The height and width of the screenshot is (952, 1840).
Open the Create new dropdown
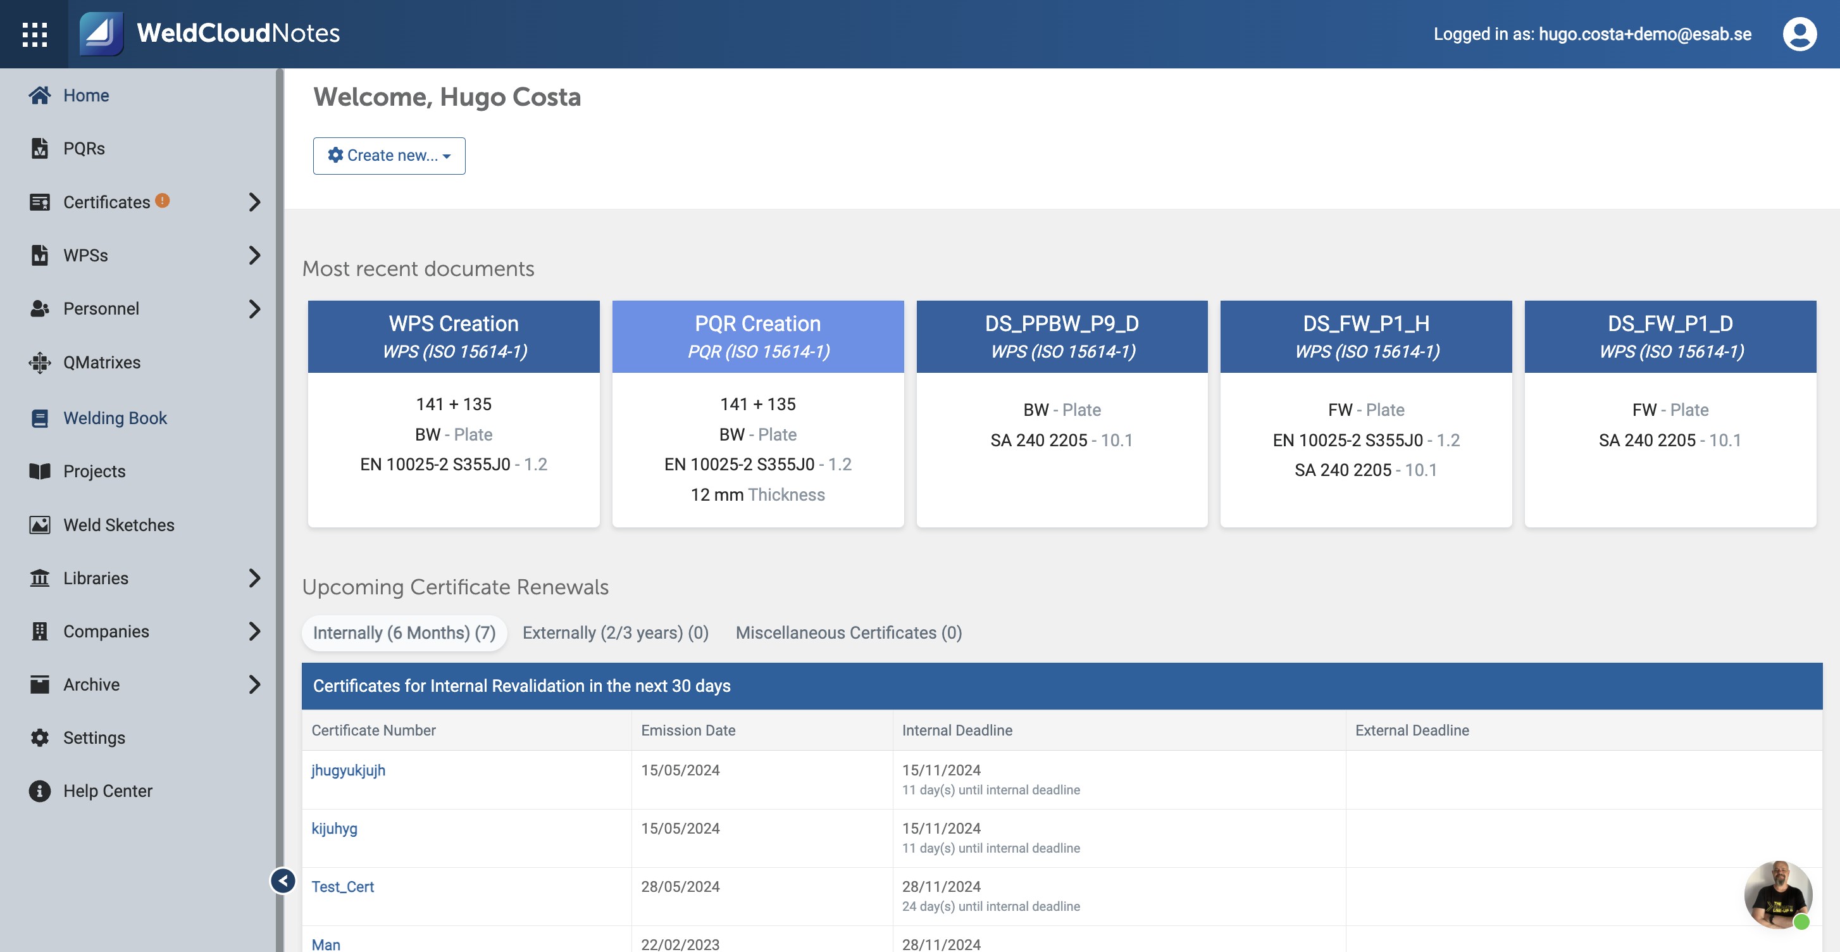pyautogui.click(x=389, y=155)
